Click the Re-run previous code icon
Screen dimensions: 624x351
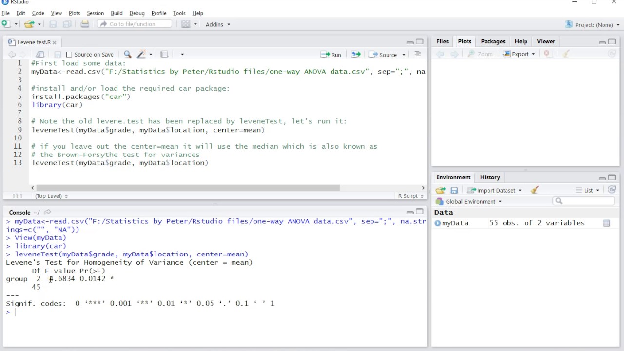355,55
